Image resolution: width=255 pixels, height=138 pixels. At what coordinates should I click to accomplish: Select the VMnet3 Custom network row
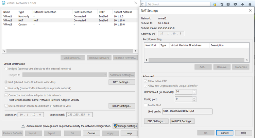coord(70,25)
